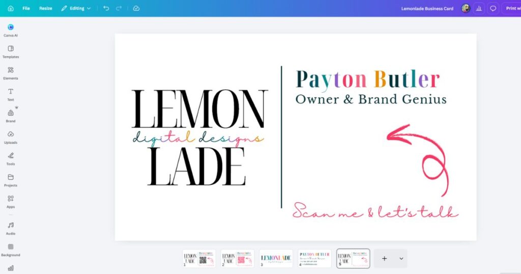Select page 1 thumbnail
This screenshot has width=521, height=274.
click(x=199, y=258)
